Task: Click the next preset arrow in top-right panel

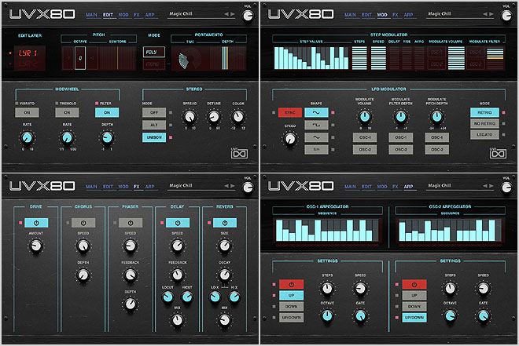Action: (491, 13)
